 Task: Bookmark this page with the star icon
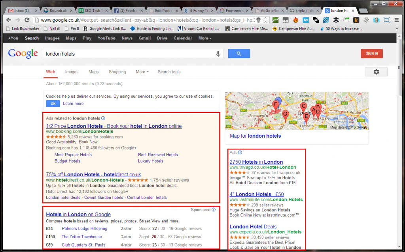point(265,20)
